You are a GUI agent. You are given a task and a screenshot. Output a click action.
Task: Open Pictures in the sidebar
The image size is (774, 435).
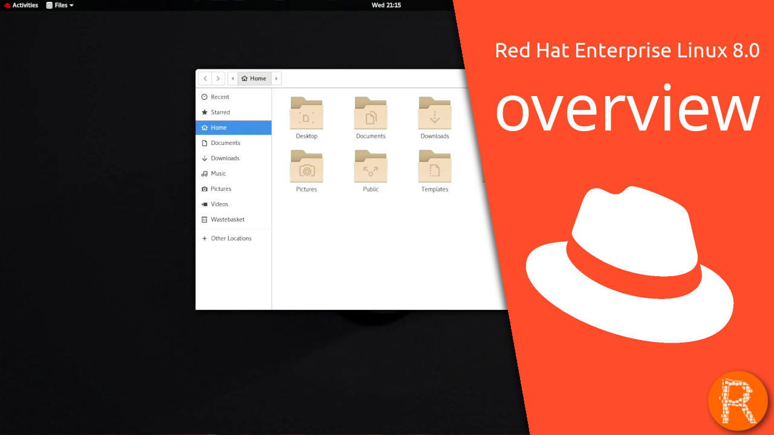[233, 189]
